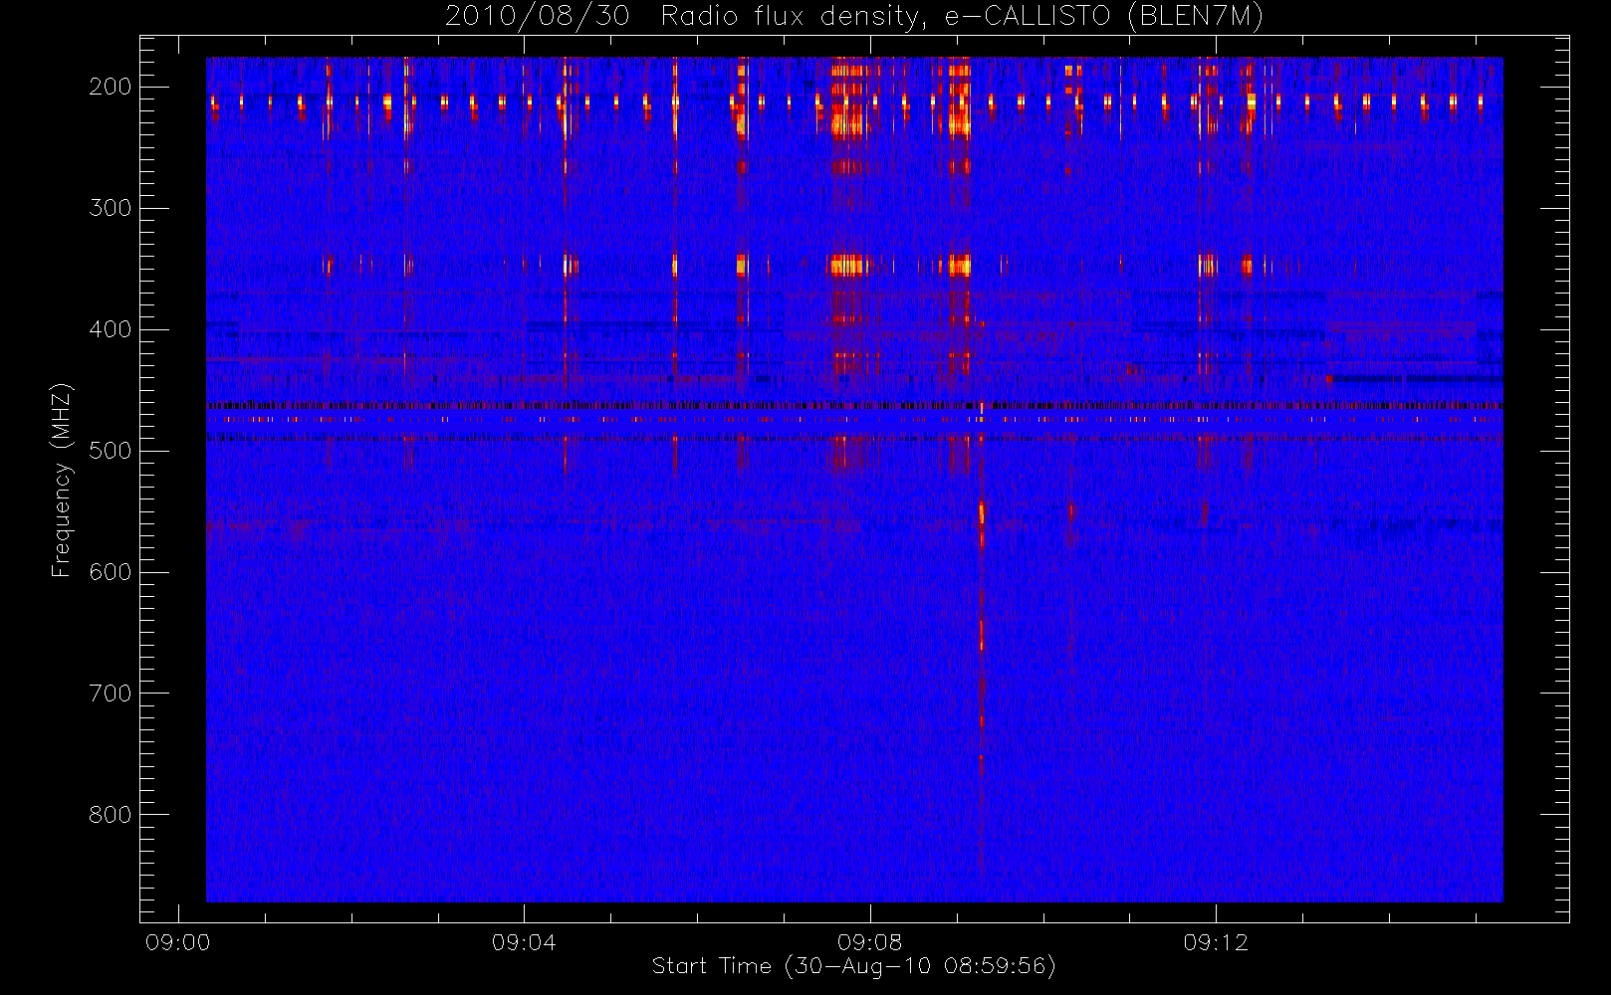Click the plot title mentioning e-CALLISTO (BLEN7M)
1611x995 pixels.
point(854,17)
